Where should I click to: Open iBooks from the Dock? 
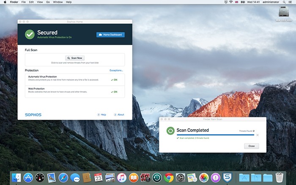pos(134,178)
